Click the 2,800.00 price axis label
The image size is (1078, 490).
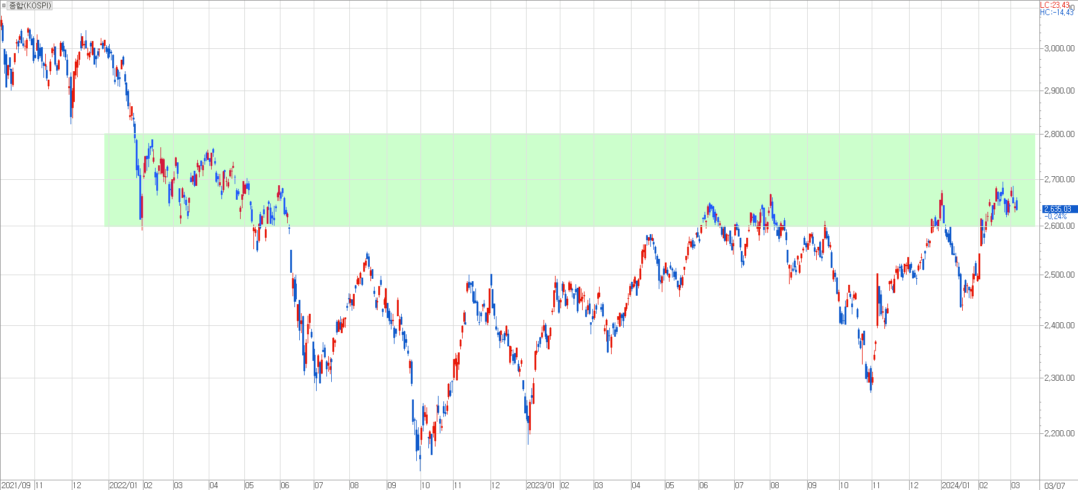1059,134
